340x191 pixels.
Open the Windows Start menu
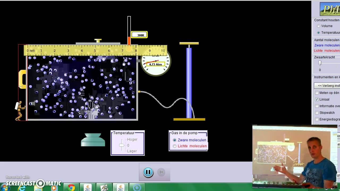click(x=5, y=188)
